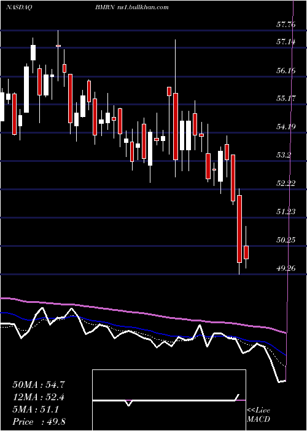
Task: Click the tall white candle near 56.16
Action: point(26,90)
